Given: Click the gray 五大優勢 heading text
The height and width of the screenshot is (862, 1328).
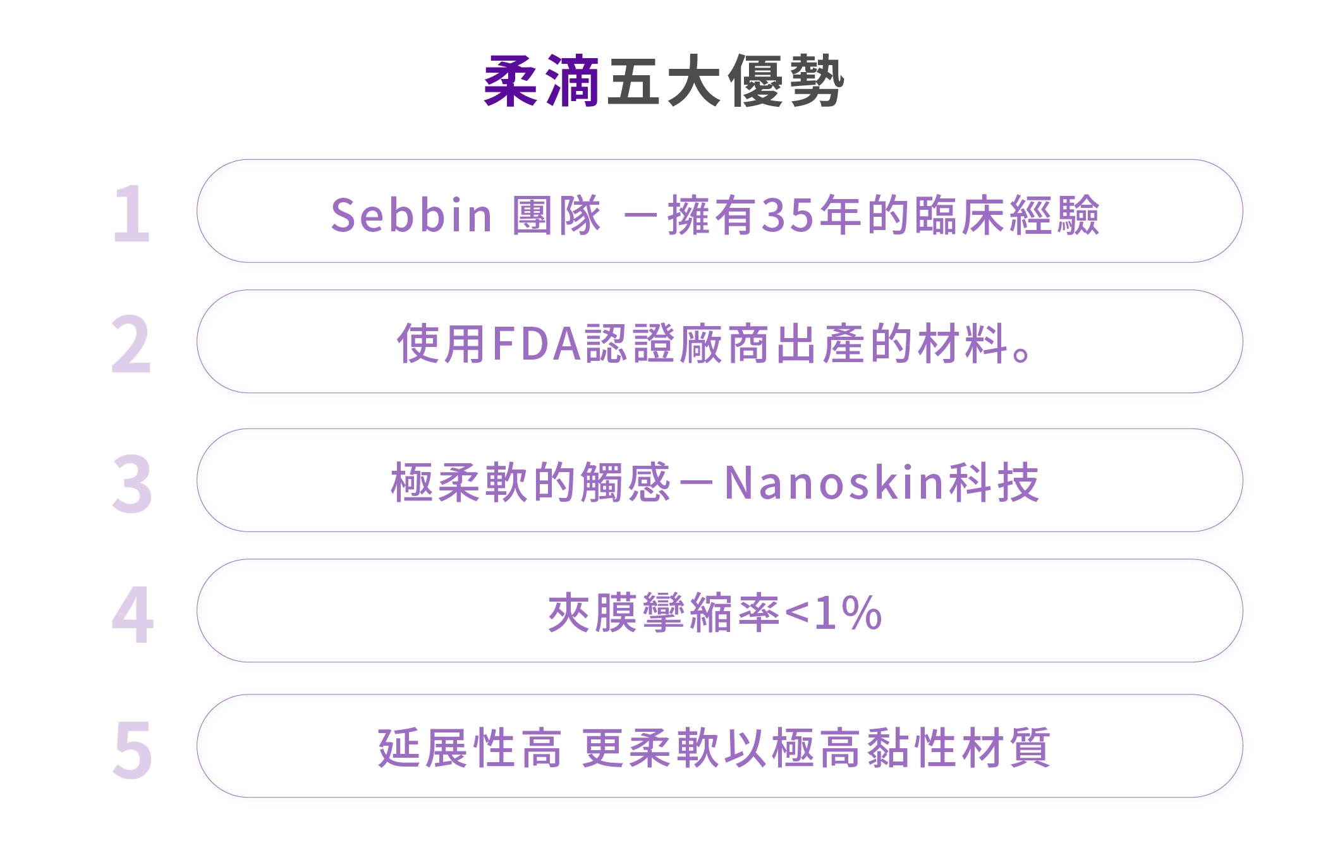Looking at the screenshot, I should point(725,81).
